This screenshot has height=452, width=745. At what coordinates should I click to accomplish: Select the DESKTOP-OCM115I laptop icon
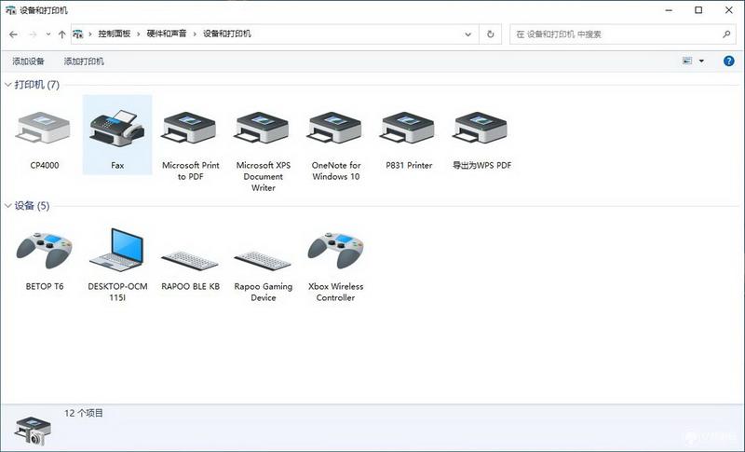117,250
